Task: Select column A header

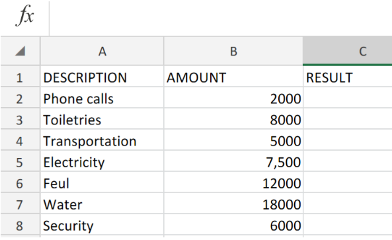Action: click(x=102, y=51)
